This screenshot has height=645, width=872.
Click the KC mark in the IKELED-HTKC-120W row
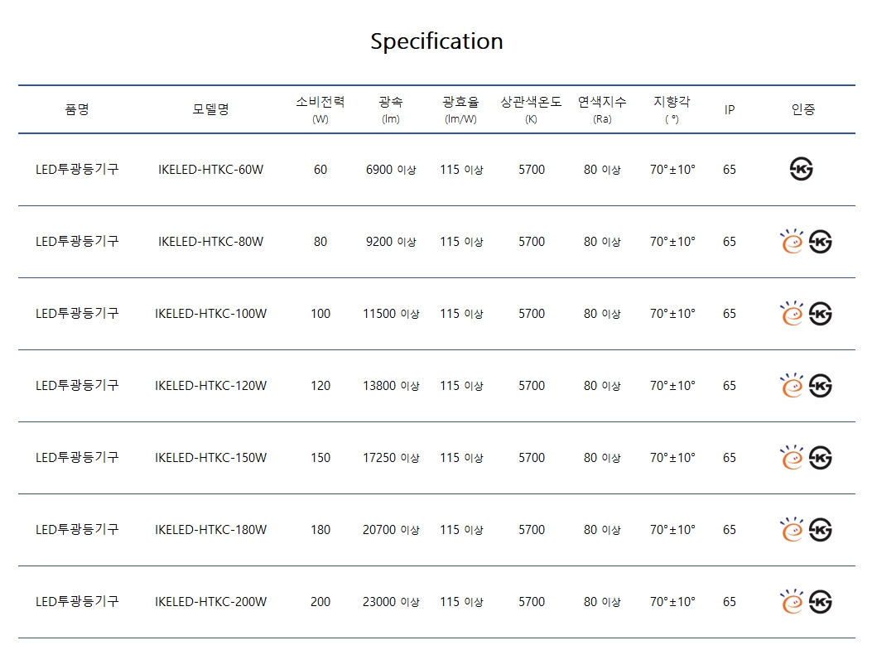tap(821, 385)
